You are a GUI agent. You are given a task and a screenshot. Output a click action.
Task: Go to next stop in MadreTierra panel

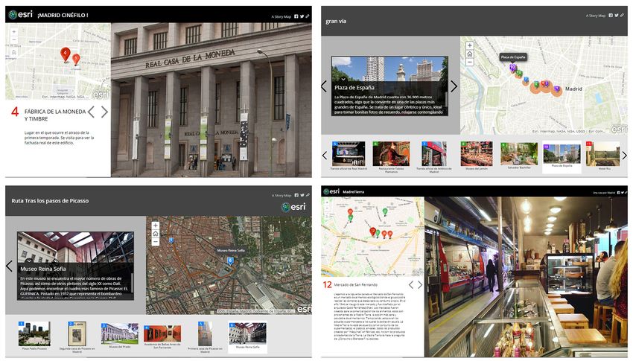pos(420,285)
